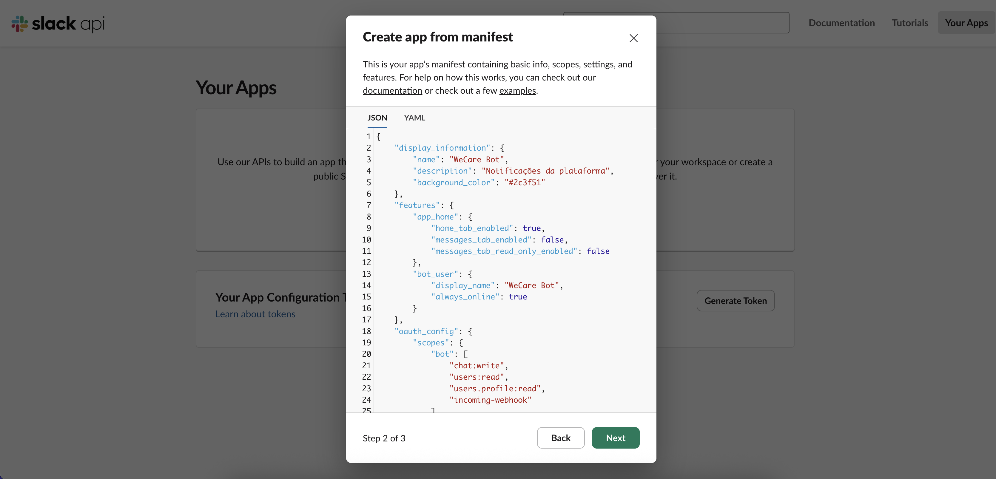996x479 pixels.
Task: Click the background_color value #2c3f51
Action: [525, 183]
